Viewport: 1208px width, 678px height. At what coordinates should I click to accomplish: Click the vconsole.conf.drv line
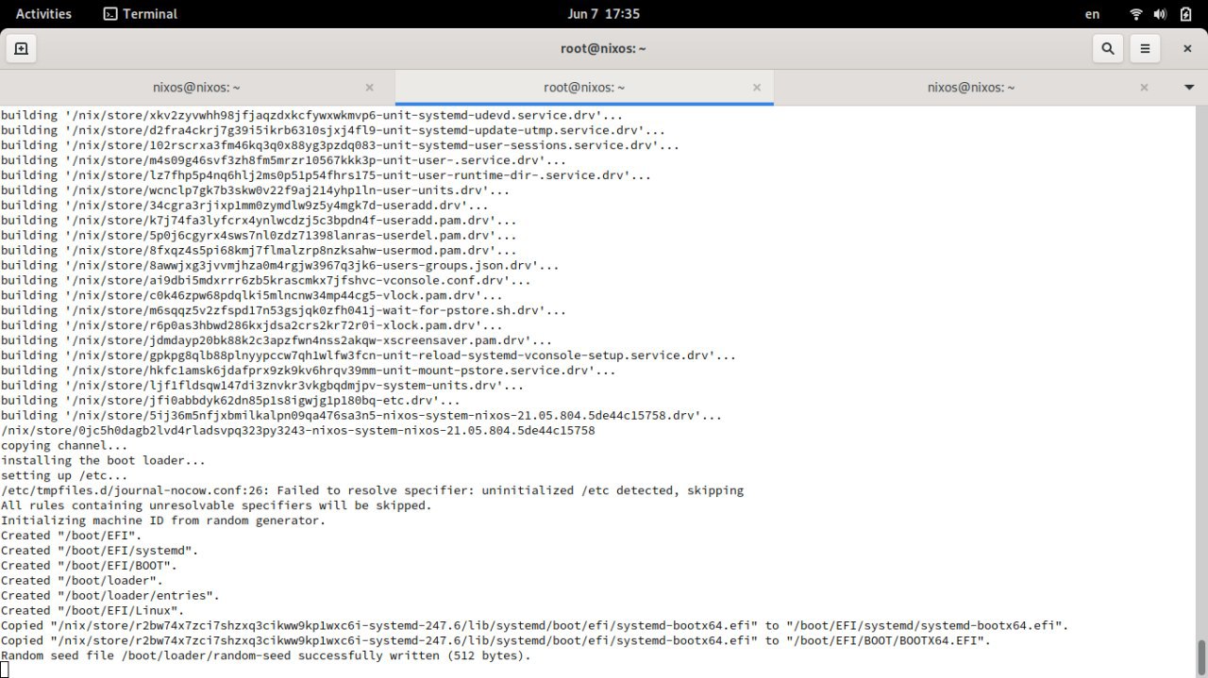pyautogui.click(x=265, y=280)
